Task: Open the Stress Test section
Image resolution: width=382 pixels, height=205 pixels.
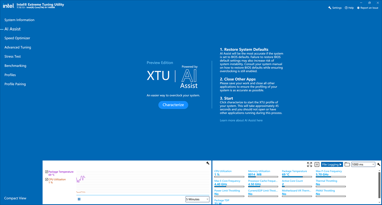Action: tap(12, 57)
